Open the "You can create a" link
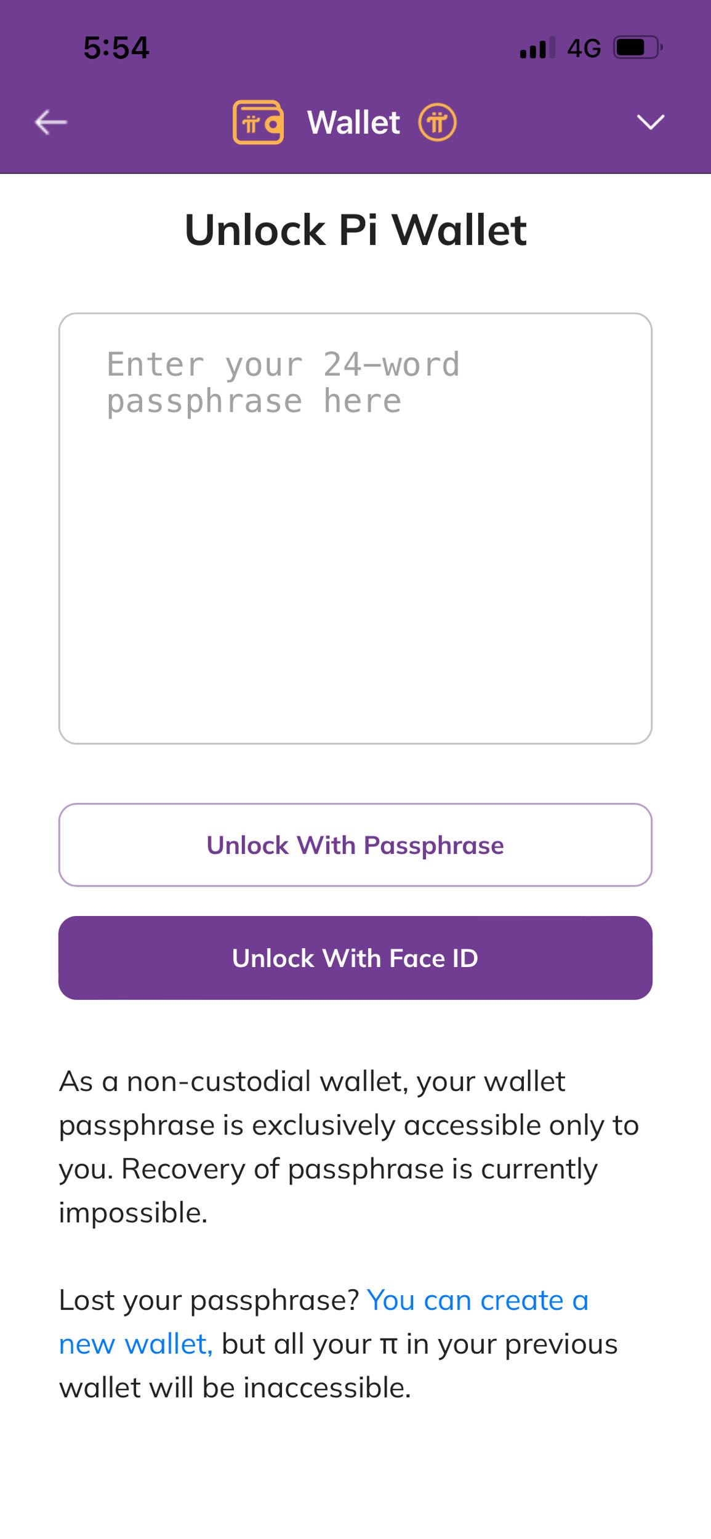Viewport: 711px width, 1539px height. pos(478,1301)
